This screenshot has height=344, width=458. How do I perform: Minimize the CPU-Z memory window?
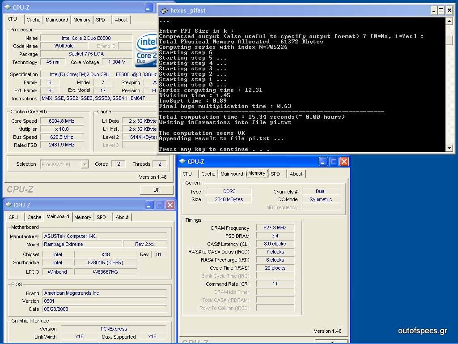point(323,161)
